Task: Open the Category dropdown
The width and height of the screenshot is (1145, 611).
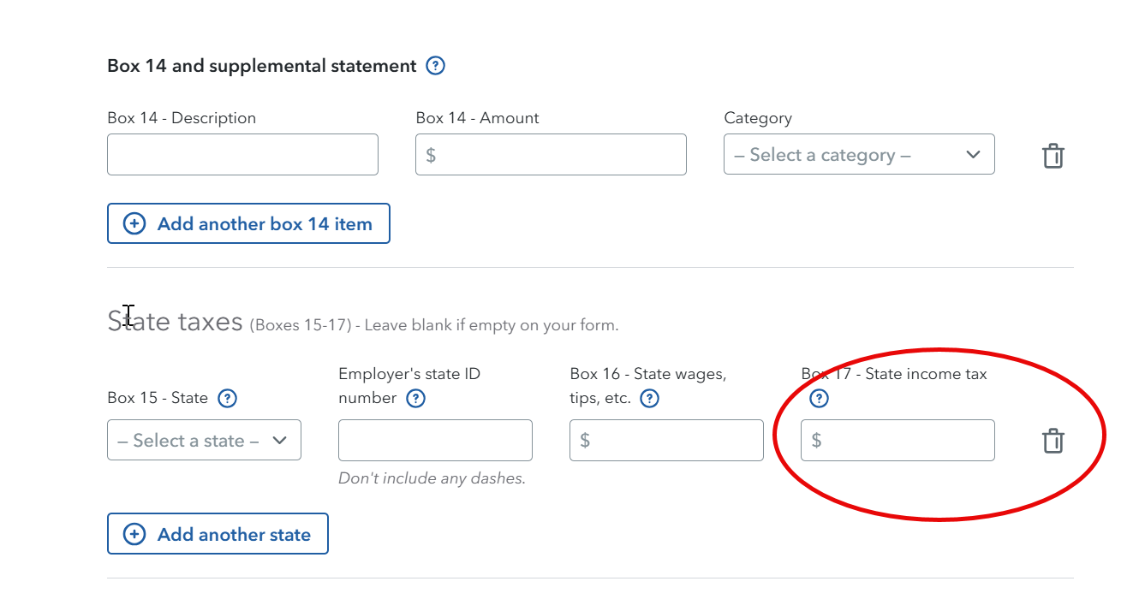Action: (x=858, y=155)
